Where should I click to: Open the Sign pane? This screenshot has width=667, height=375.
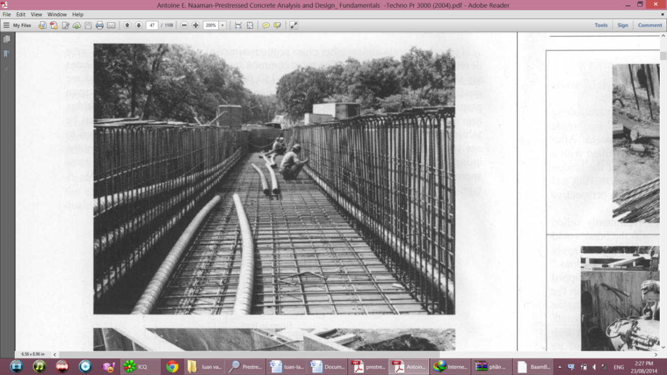pos(623,25)
